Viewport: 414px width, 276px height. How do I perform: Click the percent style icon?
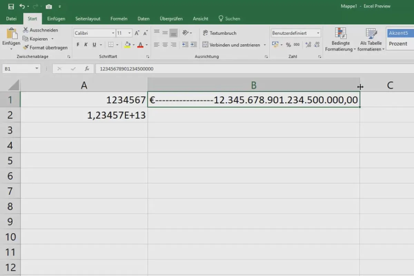tap(288, 45)
